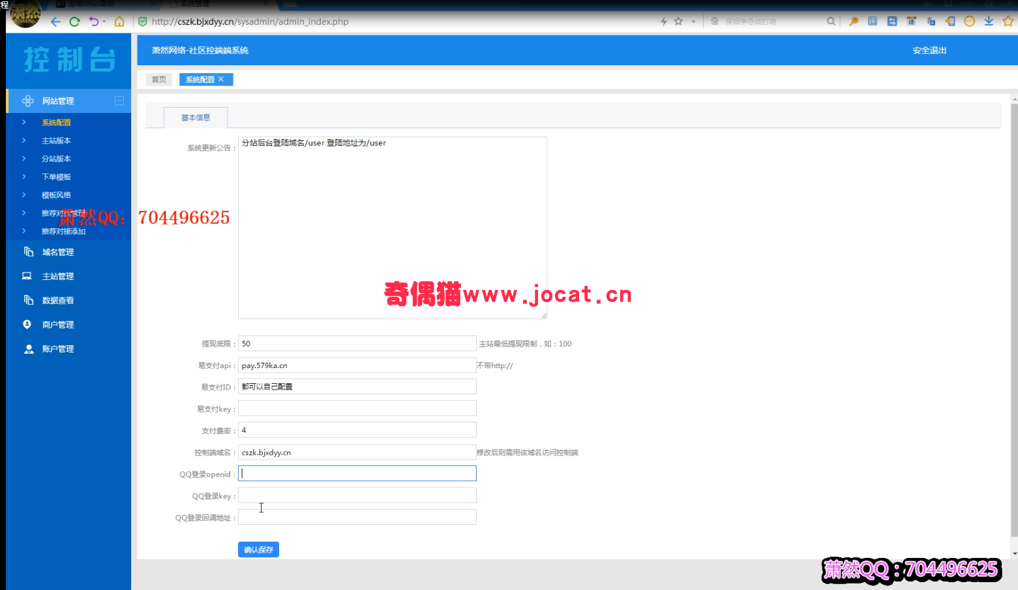Open 系统配置 in the sidebar
The width and height of the screenshot is (1018, 590).
point(56,123)
